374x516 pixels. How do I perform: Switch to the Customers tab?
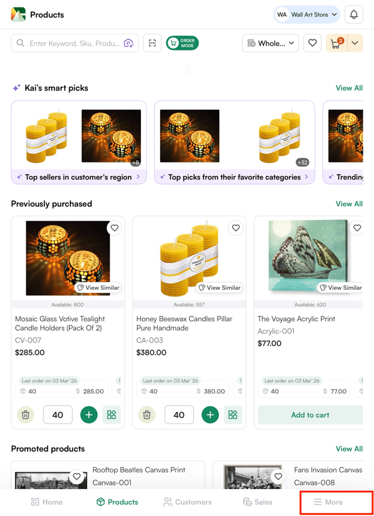pos(188,502)
